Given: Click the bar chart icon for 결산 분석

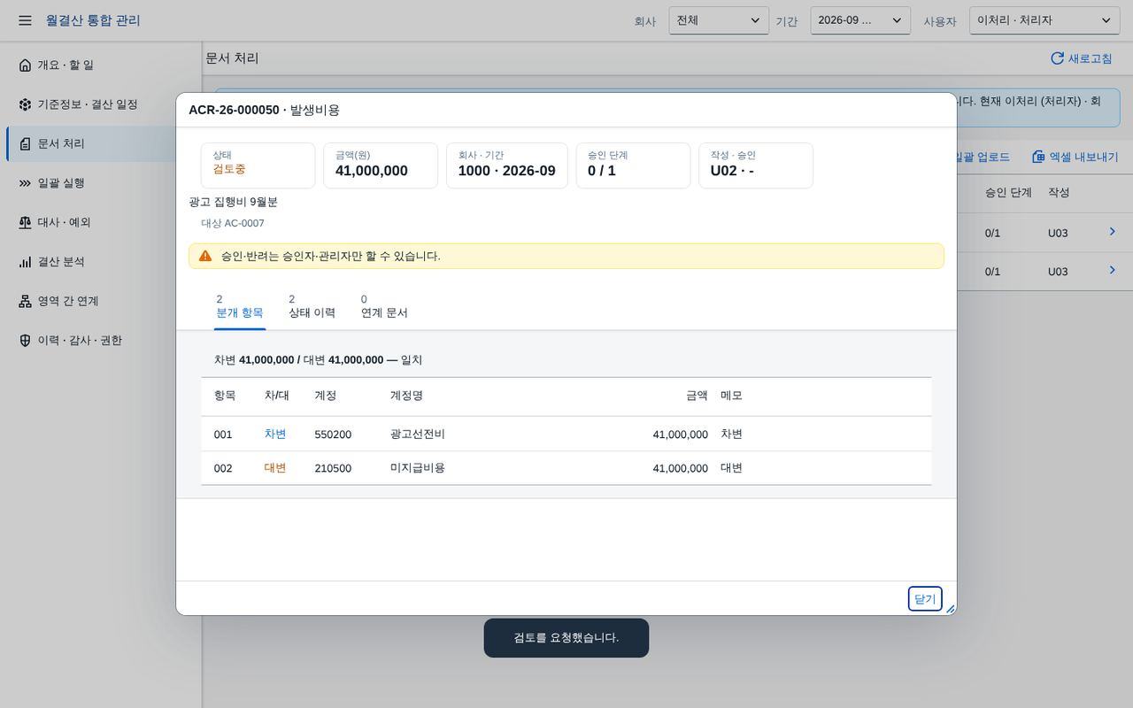Looking at the screenshot, I should coord(25,262).
